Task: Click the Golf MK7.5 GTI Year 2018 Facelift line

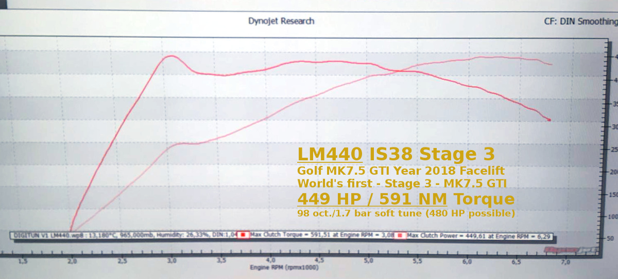Action: (x=401, y=170)
